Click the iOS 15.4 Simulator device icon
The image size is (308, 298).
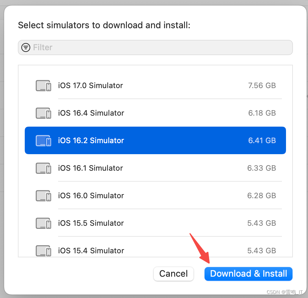43,250
